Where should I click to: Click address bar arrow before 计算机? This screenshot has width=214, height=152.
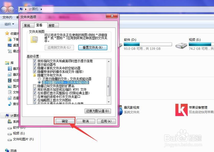coord(26,9)
